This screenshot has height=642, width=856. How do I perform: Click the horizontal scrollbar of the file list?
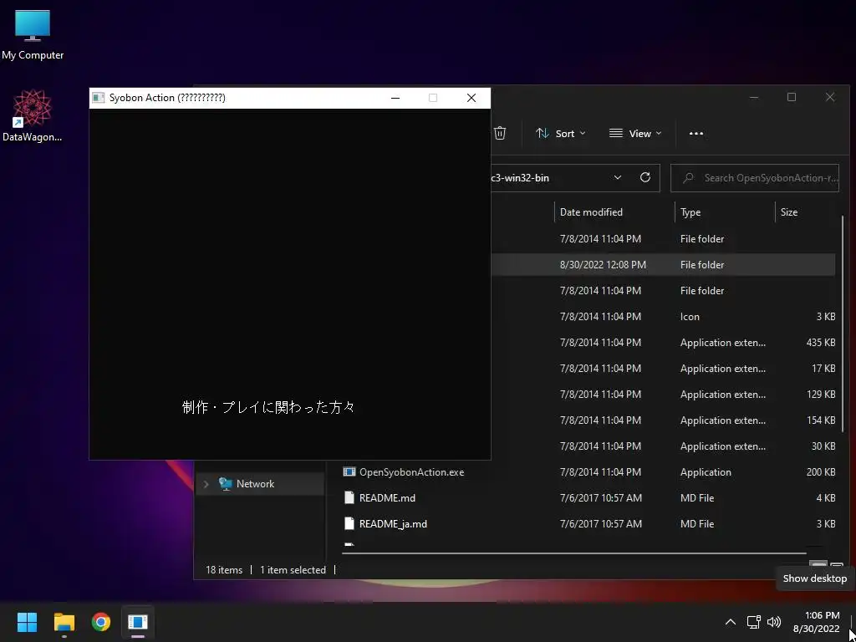(x=574, y=553)
